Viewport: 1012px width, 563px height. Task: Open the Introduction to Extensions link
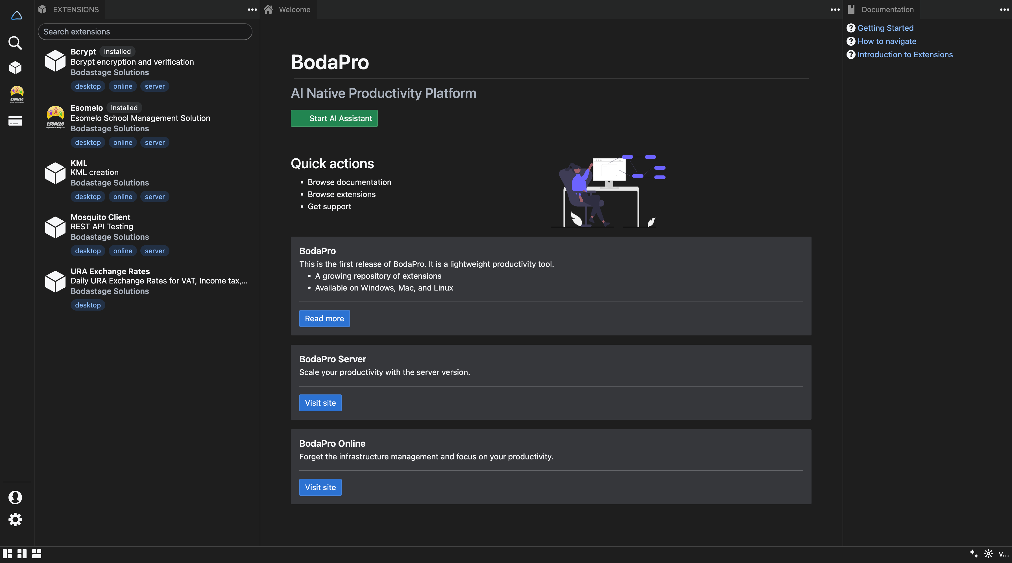coord(905,54)
